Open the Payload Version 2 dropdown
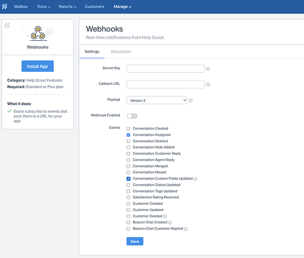Viewport: 304px width, 258px height. (157, 100)
